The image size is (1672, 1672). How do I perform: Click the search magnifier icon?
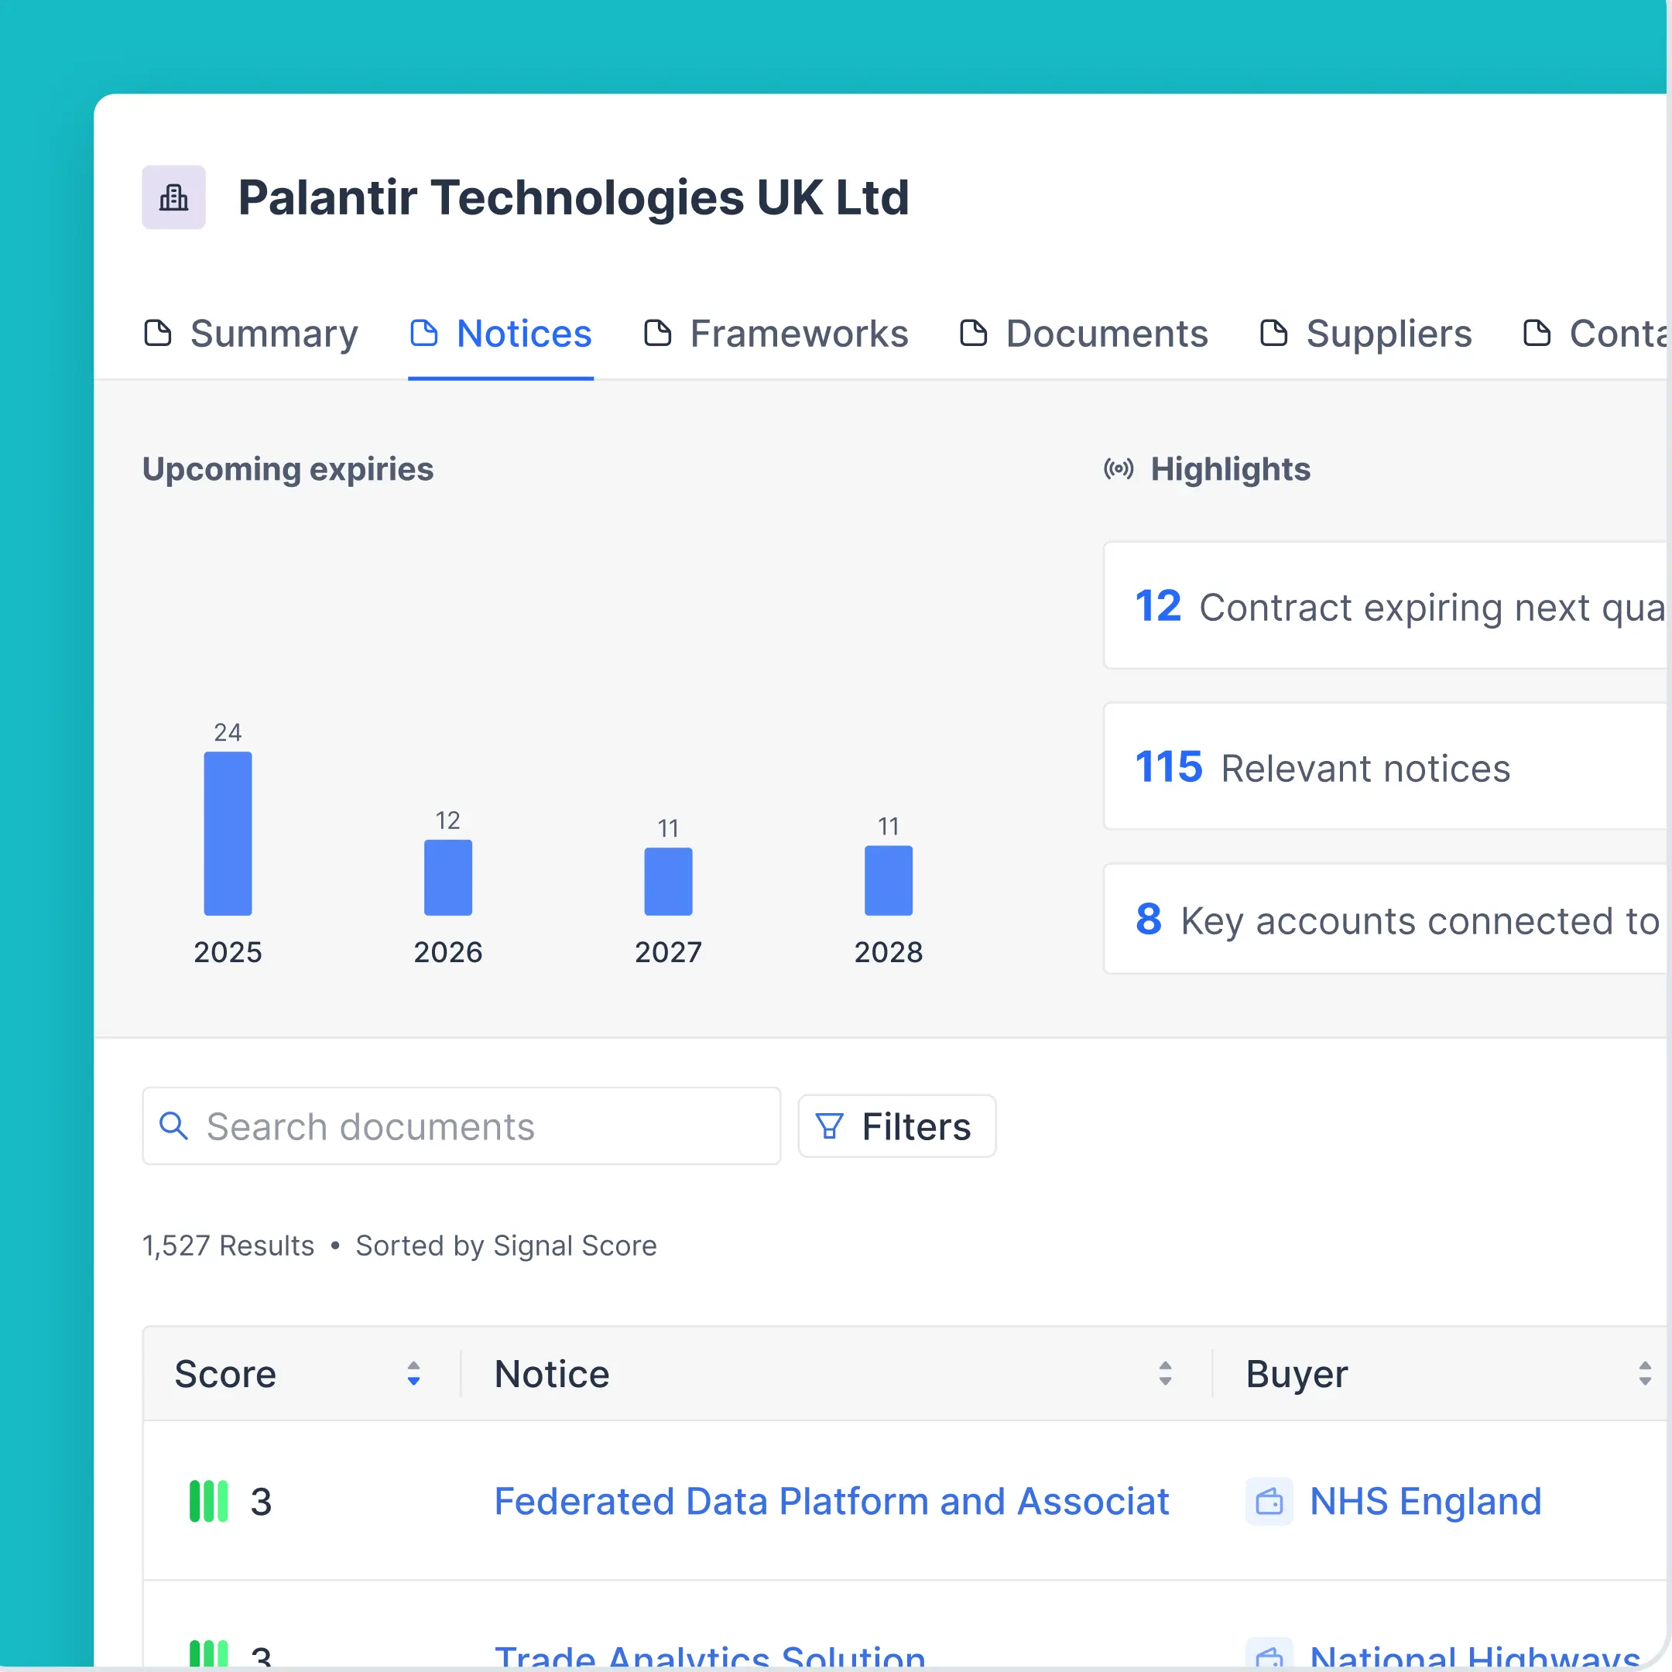point(174,1126)
